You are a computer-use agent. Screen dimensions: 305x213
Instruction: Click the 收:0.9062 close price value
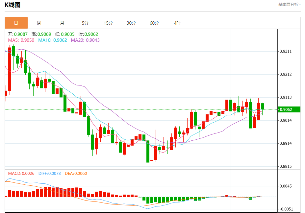pos(88,34)
